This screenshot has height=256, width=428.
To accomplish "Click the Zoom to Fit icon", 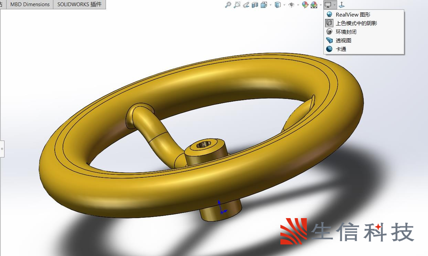I will [228, 5].
